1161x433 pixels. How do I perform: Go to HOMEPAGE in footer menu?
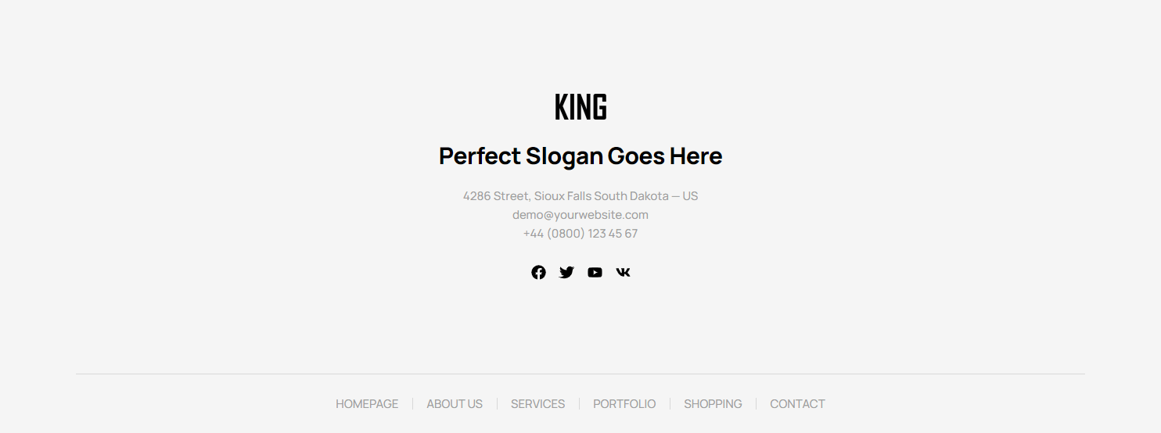(x=367, y=404)
